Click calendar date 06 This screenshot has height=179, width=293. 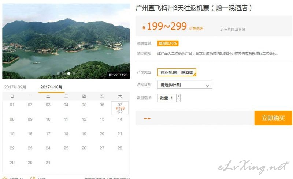(102, 105)
